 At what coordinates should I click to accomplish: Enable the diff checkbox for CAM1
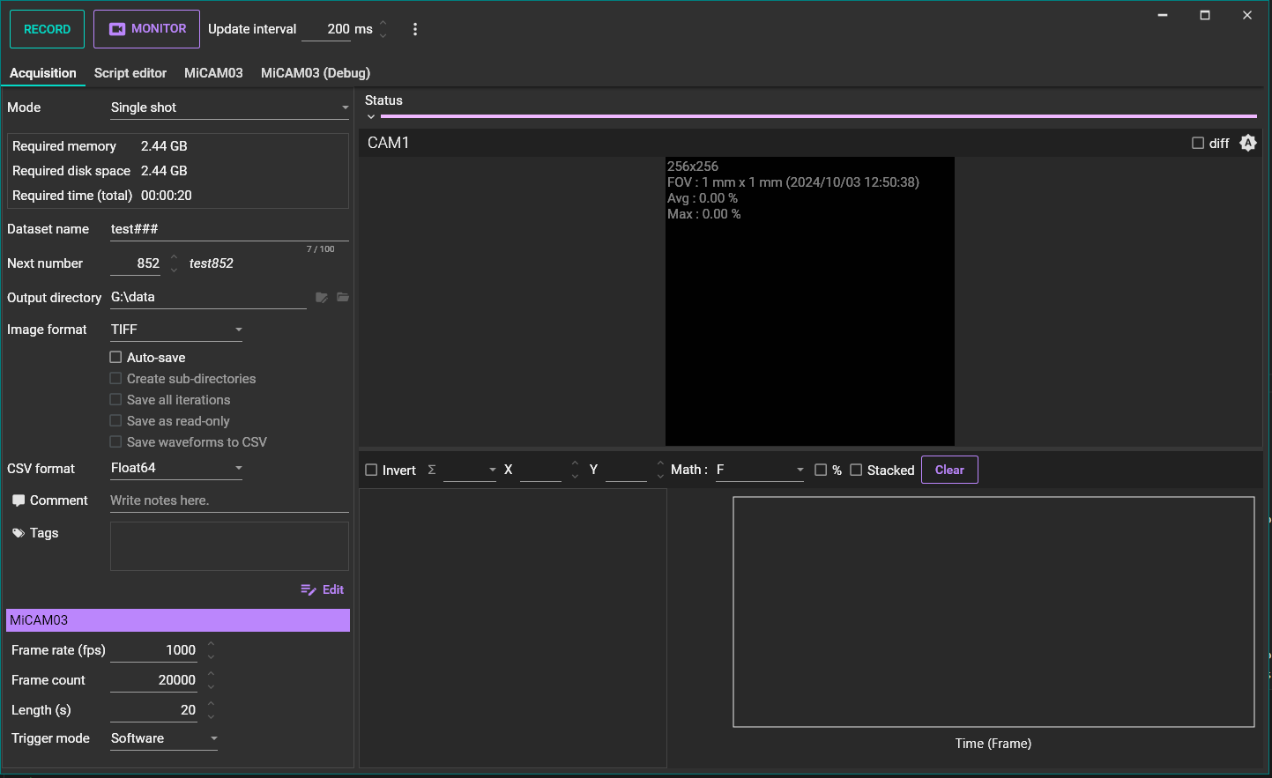1198,143
